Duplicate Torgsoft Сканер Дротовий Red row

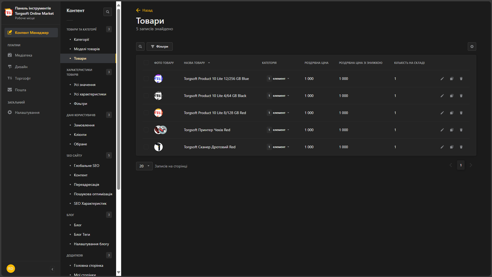[x=452, y=147]
